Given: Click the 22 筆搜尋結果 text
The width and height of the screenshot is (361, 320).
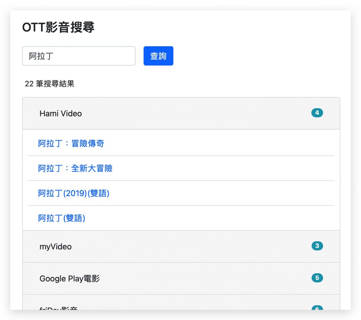Looking at the screenshot, I should (x=50, y=84).
